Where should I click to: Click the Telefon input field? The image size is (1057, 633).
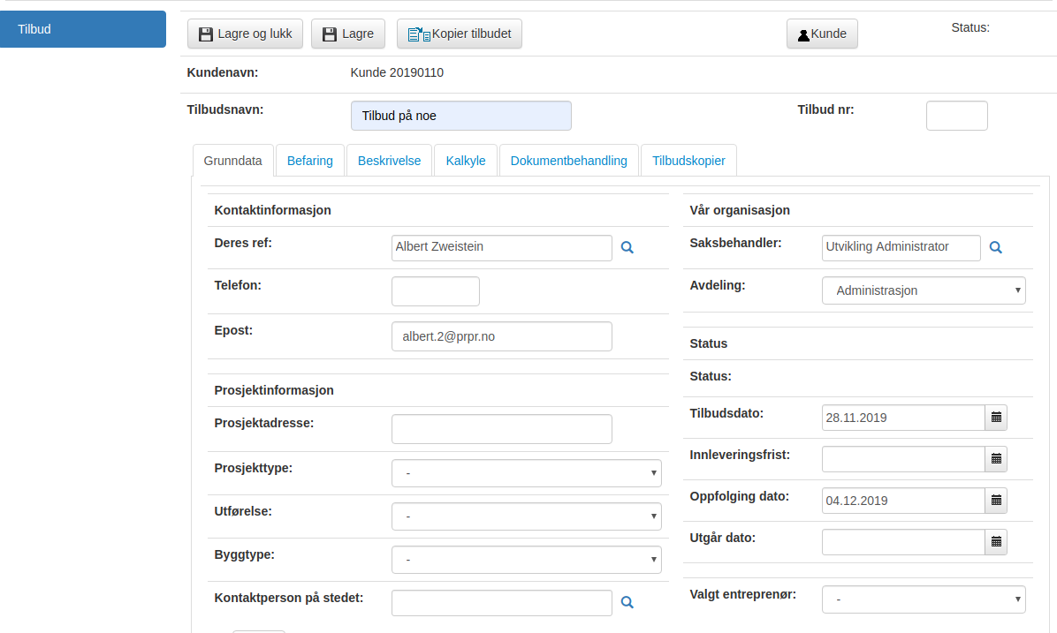[436, 291]
